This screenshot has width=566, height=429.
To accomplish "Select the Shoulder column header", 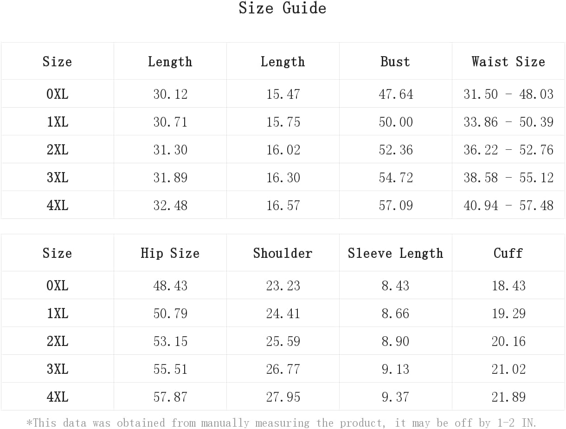I will (x=283, y=253).
